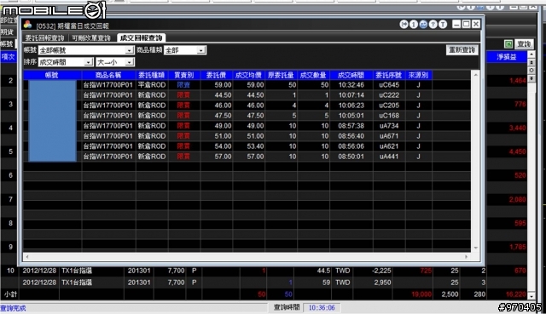Select order number uC205

point(389,106)
